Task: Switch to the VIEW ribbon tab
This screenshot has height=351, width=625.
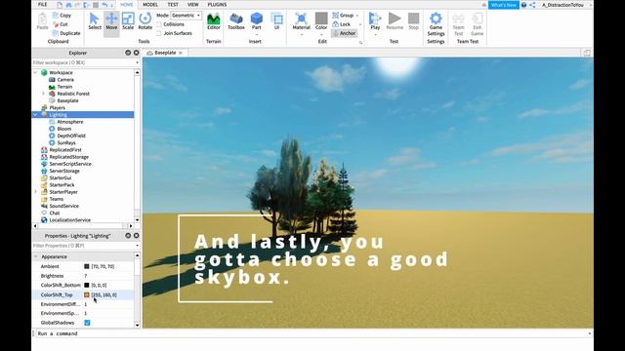Action: 193,4
